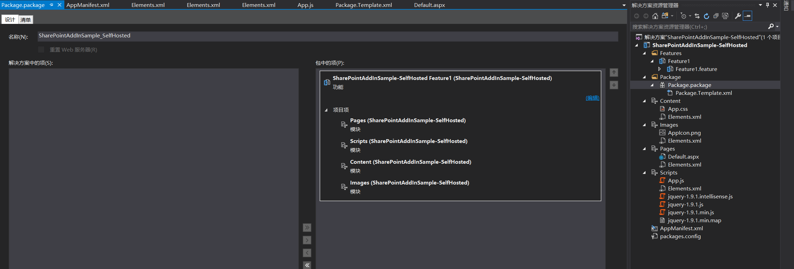Open the Pending Changes Filter dropdown arrow
Image resolution: width=794 pixels, height=269 pixels.
[x=690, y=16]
